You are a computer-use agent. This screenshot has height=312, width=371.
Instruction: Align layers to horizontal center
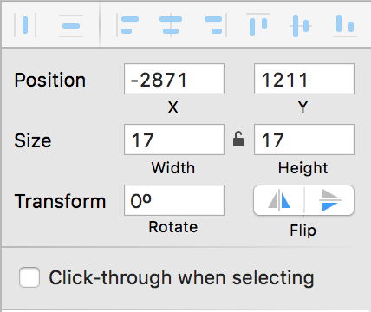(171, 25)
